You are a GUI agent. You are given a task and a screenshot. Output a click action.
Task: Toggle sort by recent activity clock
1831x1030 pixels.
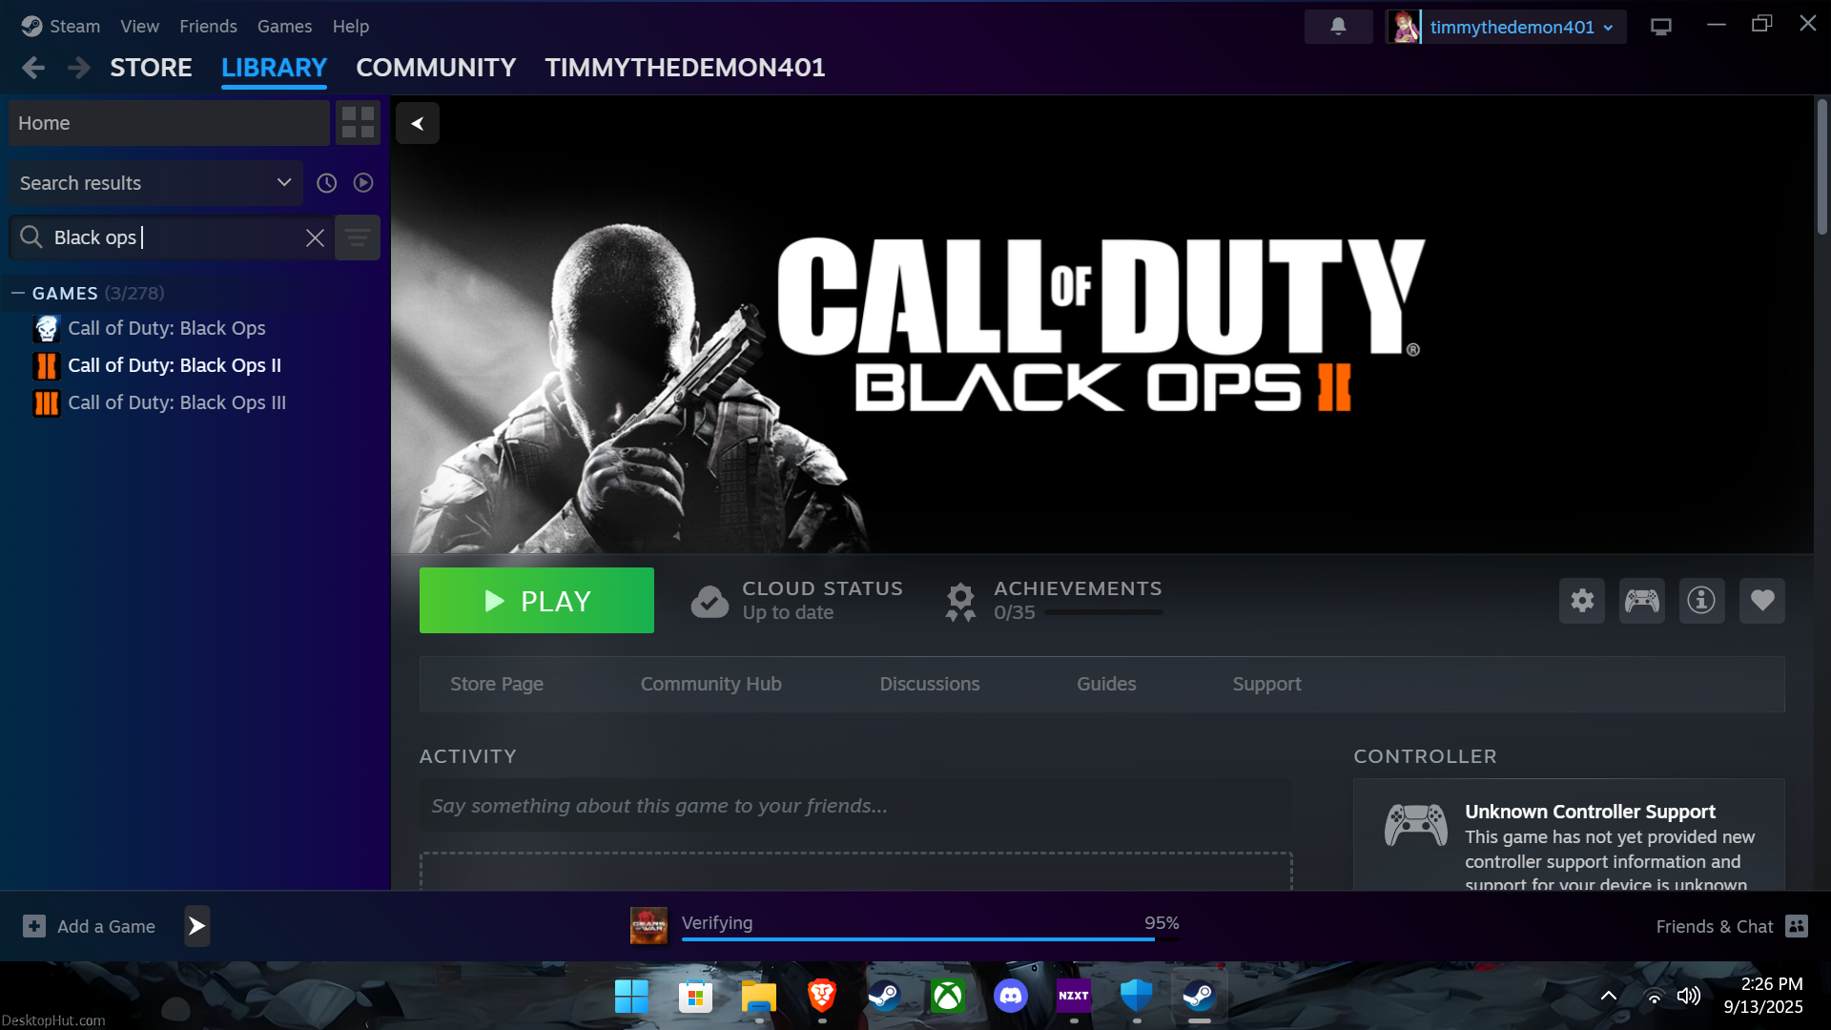326,183
